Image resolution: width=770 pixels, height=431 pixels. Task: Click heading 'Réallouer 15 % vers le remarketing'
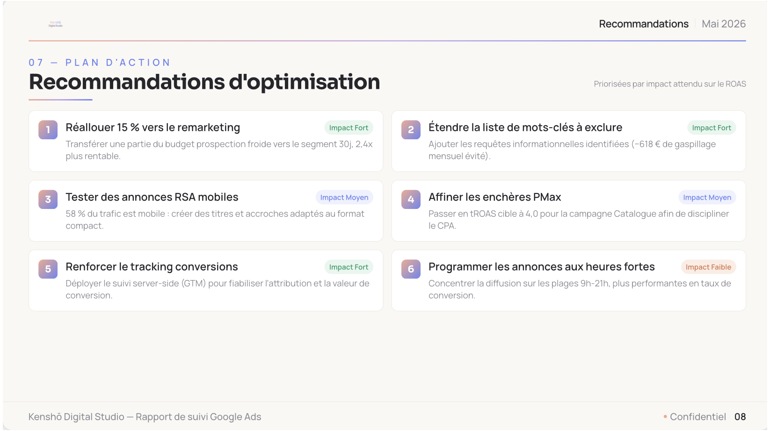pos(153,128)
